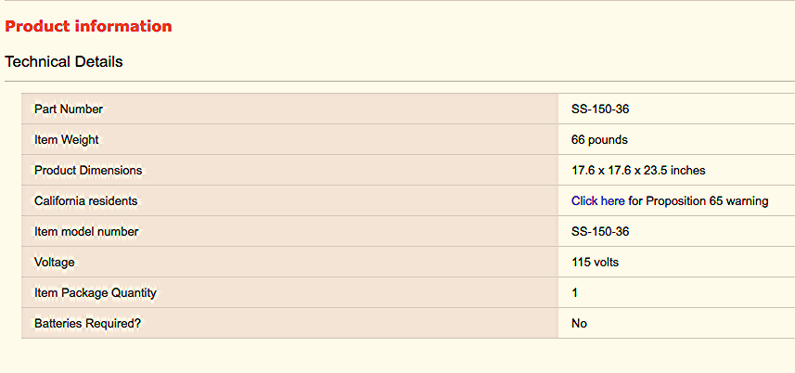Click the Product information heading
This screenshot has width=795, height=373.
[88, 26]
